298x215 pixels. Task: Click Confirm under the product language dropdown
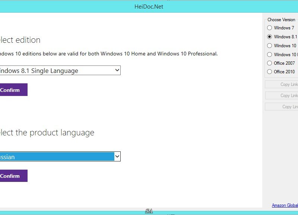click(14, 176)
